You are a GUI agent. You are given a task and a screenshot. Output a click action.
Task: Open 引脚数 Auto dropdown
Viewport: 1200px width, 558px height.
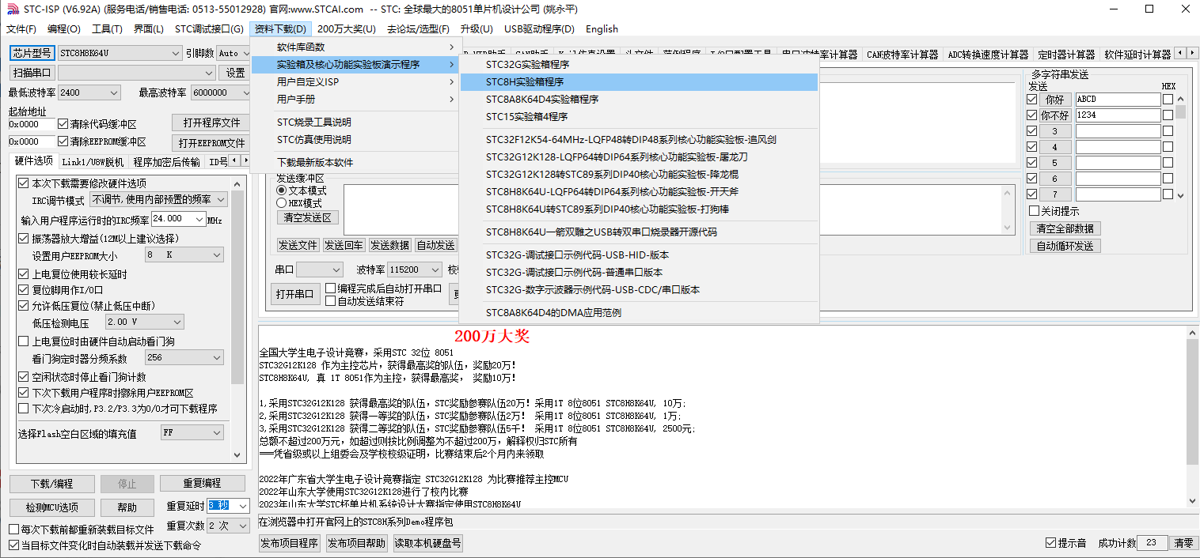[233, 53]
